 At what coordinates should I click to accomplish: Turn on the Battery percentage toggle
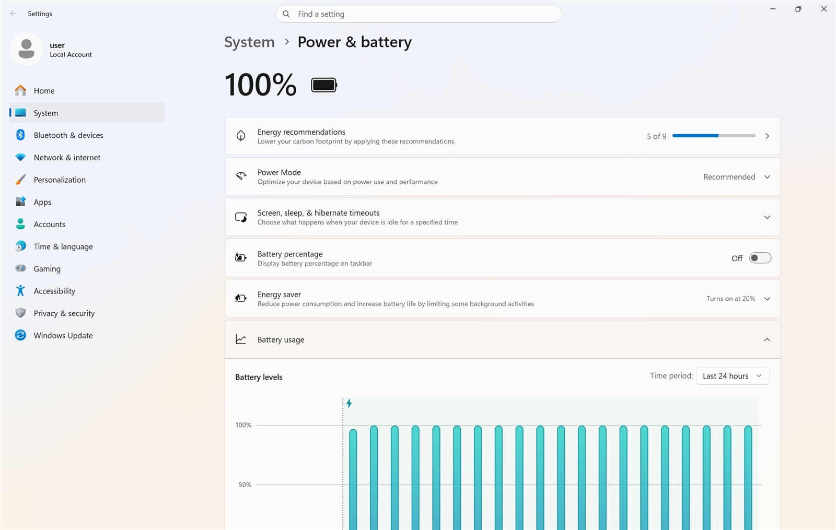[x=760, y=258]
